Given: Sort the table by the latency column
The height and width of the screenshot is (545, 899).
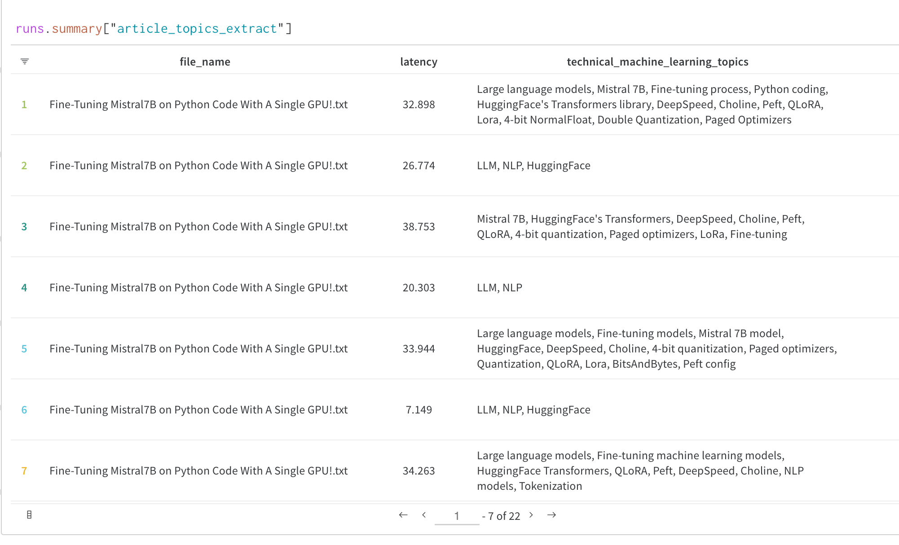Looking at the screenshot, I should [x=418, y=62].
